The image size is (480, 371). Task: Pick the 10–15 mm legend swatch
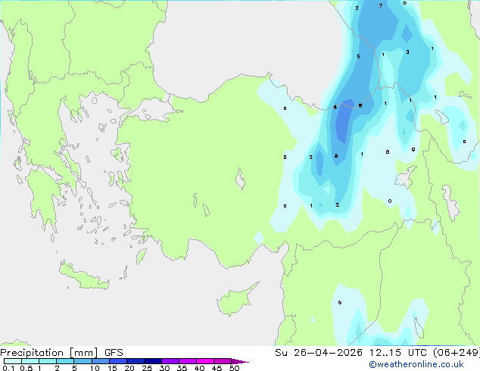[x=100, y=361]
